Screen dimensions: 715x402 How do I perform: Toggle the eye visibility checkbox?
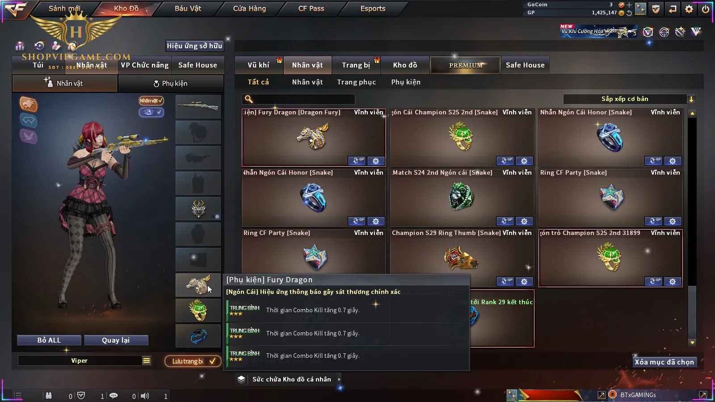tap(151, 112)
